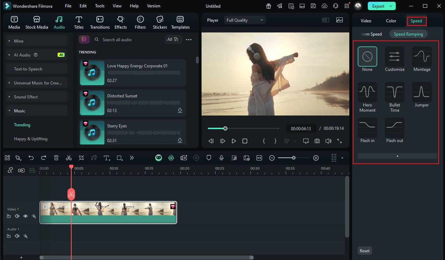Collapse the speed ramping presets panel
The height and width of the screenshot is (260, 445).
click(397, 156)
